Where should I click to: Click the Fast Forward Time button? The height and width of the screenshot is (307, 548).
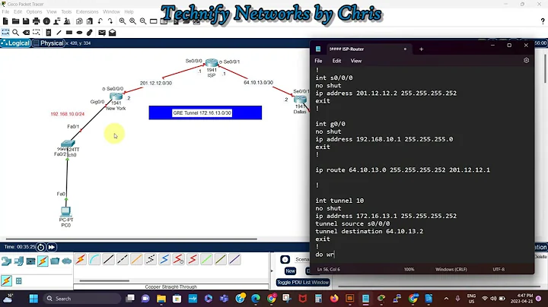52,247
